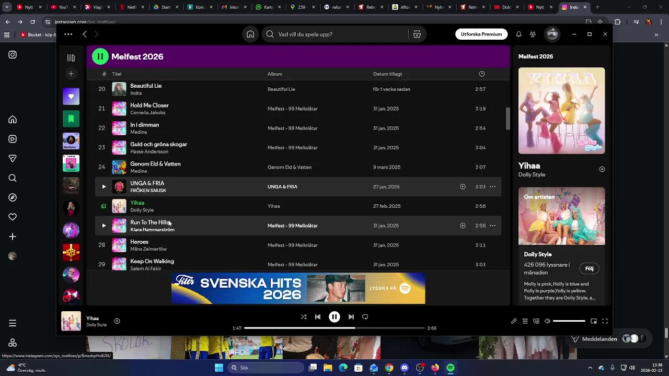Open Instagram logo in browser window
Viewport: 669px width, 376px height.
pos(13,55)
